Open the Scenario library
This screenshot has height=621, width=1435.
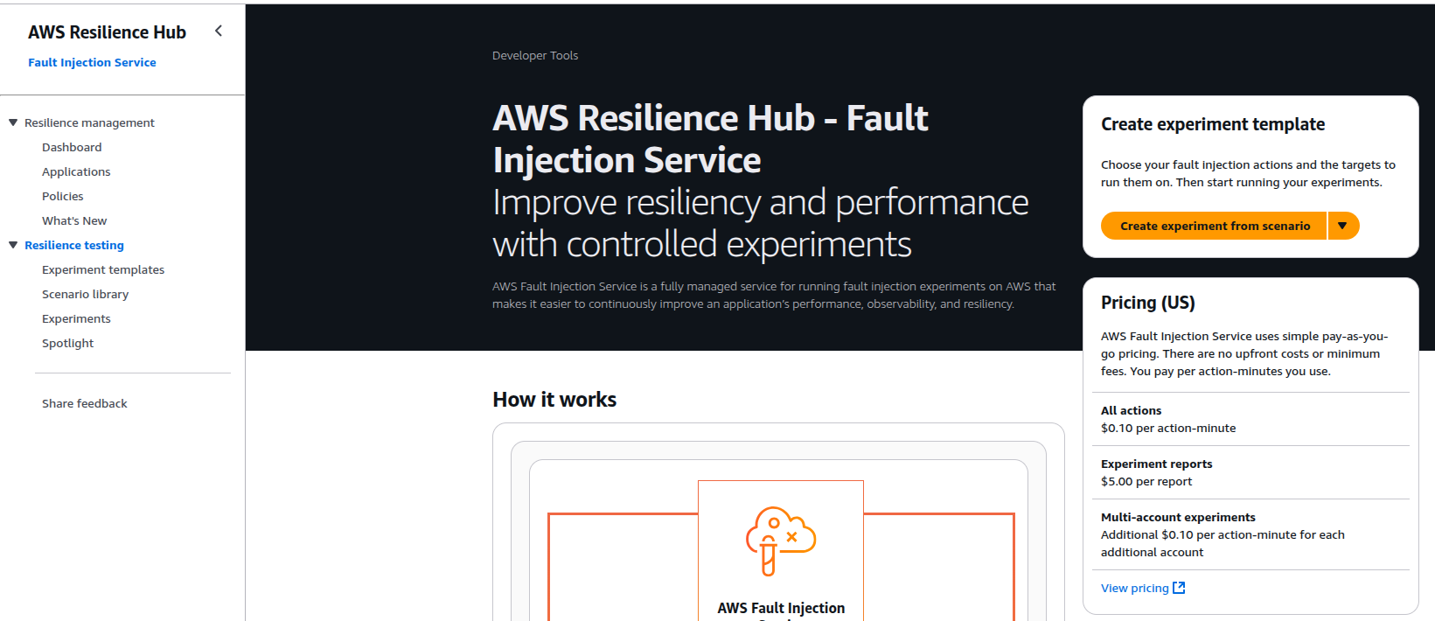click(86, 294)
